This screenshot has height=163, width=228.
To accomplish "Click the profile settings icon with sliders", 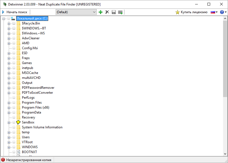I will (120, 12).
